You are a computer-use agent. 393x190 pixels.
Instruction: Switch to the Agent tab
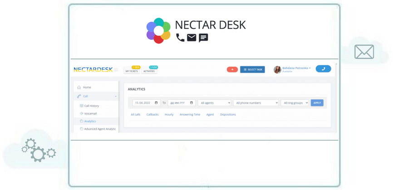(x=210, y=115)
